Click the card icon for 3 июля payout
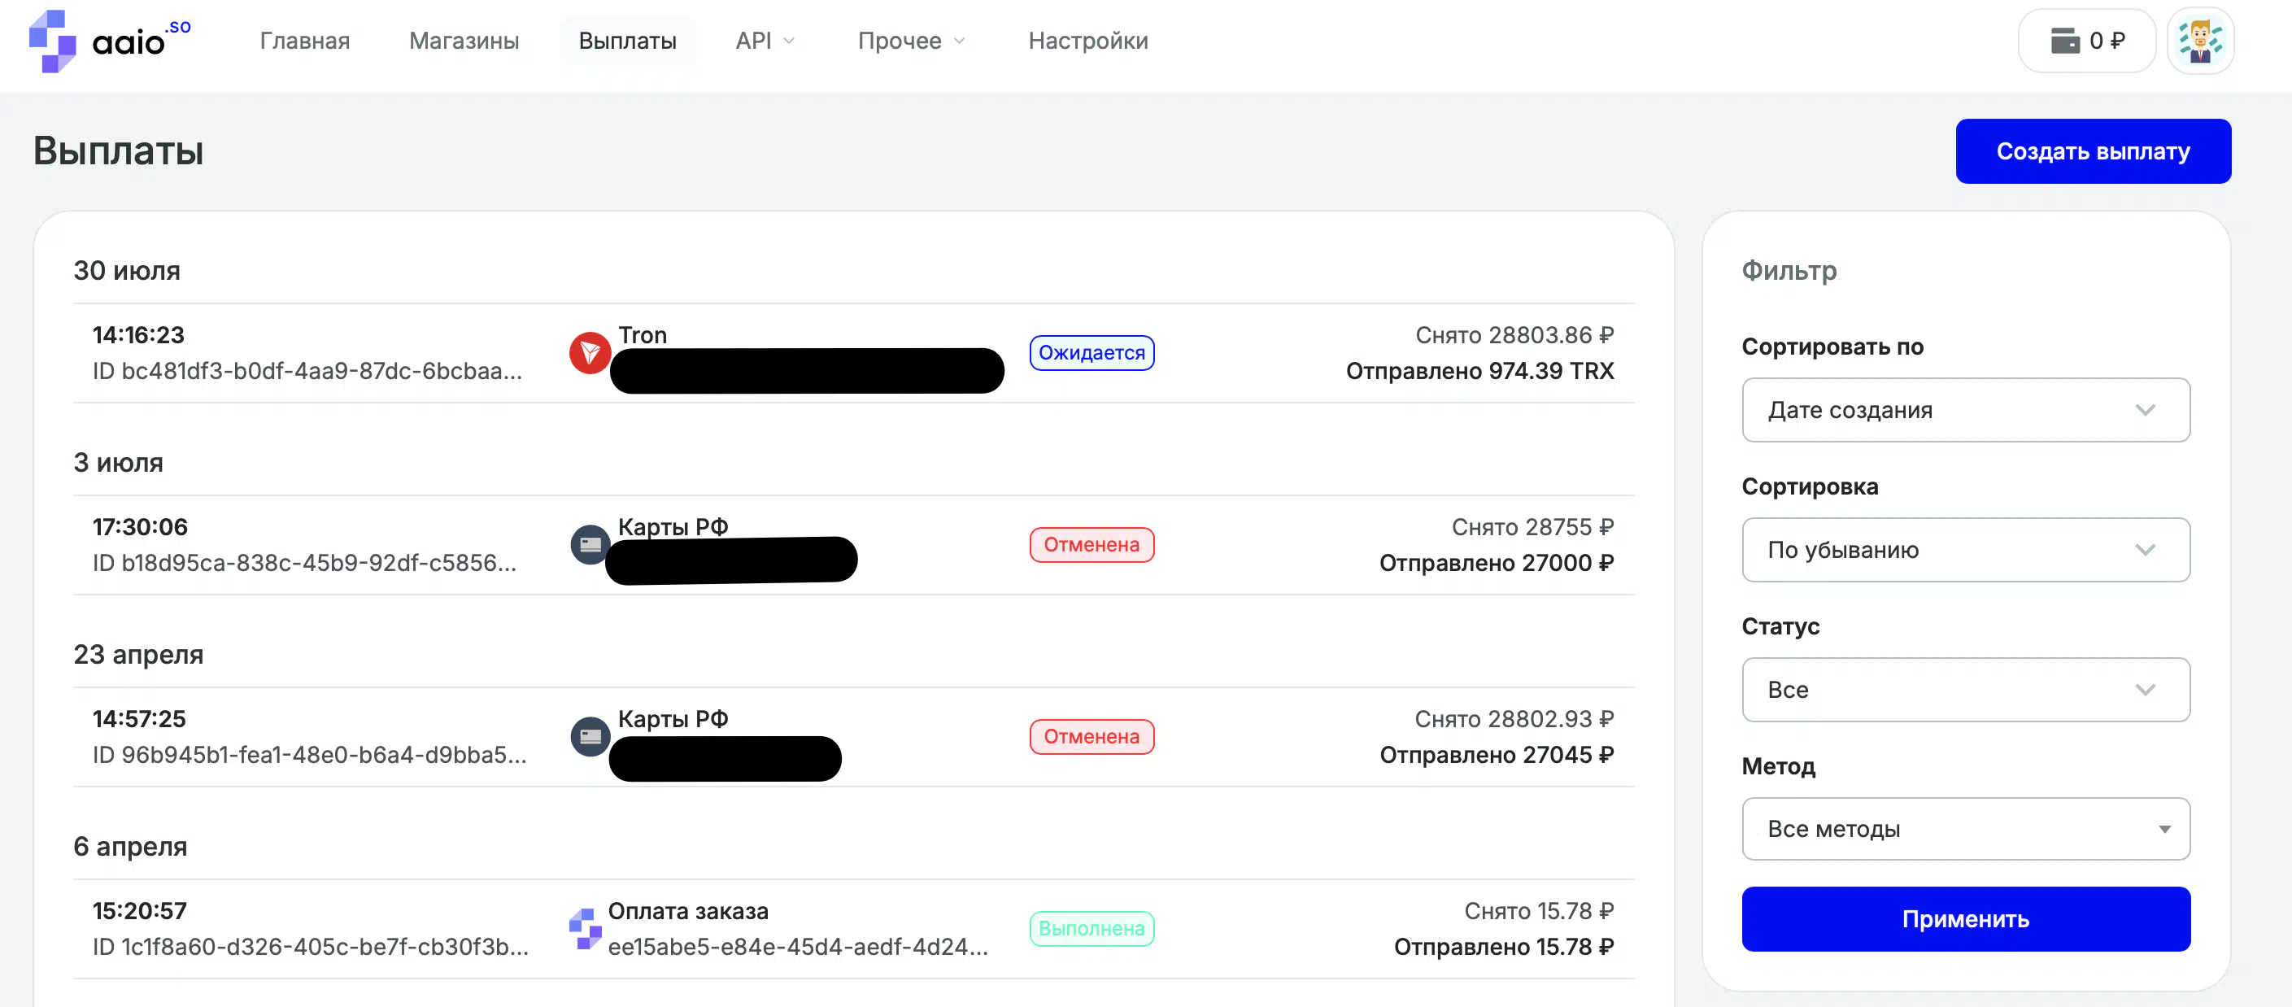The width and height of the screenshot is (2292, 1007). click(589, 544)
